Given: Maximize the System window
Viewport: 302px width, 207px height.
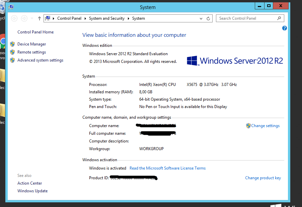Looking at the screenshot, I should [x=269, y=6].
